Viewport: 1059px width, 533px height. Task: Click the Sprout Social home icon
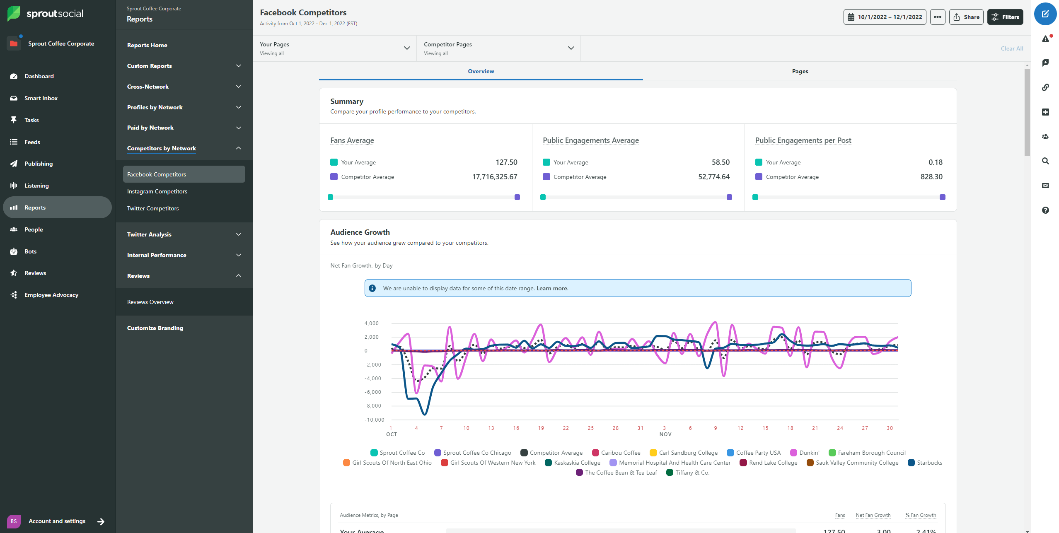pyautogui.click(x=13, y=13)
